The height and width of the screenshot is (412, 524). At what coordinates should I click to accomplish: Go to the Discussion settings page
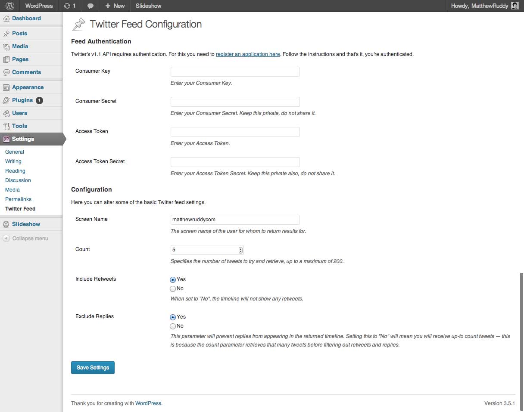point(18,180)
